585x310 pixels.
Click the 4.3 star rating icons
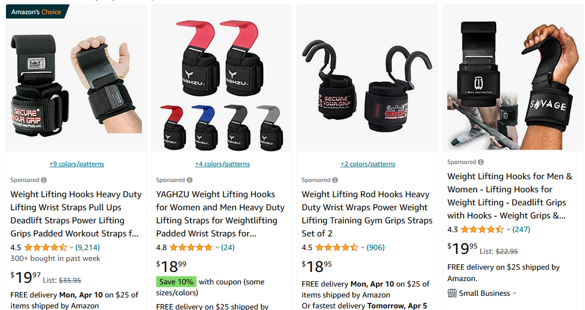[x=482, y=229]
